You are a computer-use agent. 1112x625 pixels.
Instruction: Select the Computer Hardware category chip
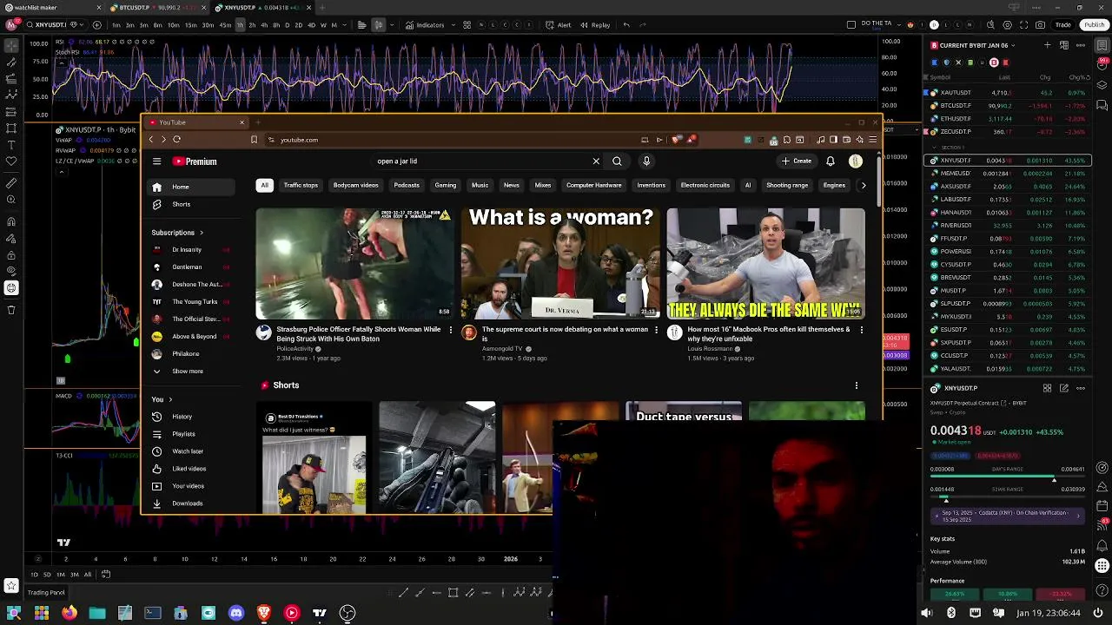pyautogui.click(x=594, y=185)
